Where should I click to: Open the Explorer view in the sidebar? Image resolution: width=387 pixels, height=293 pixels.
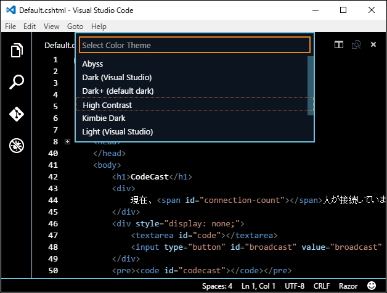tap(17, 51)
